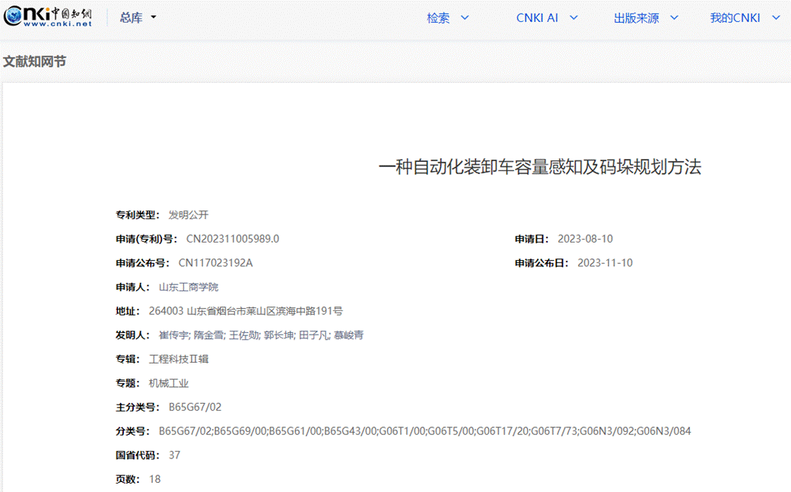Click the application number CN202311005989.0
This screenshot has width=791, height=492.
pyautogui.click(x=233, y=239)
